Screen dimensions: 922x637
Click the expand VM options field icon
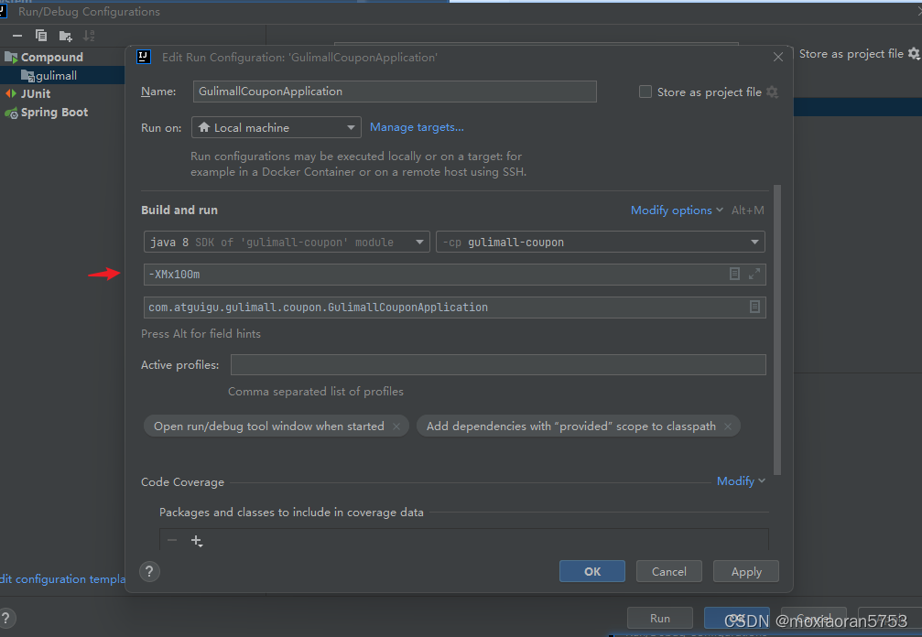pos(754,274)
